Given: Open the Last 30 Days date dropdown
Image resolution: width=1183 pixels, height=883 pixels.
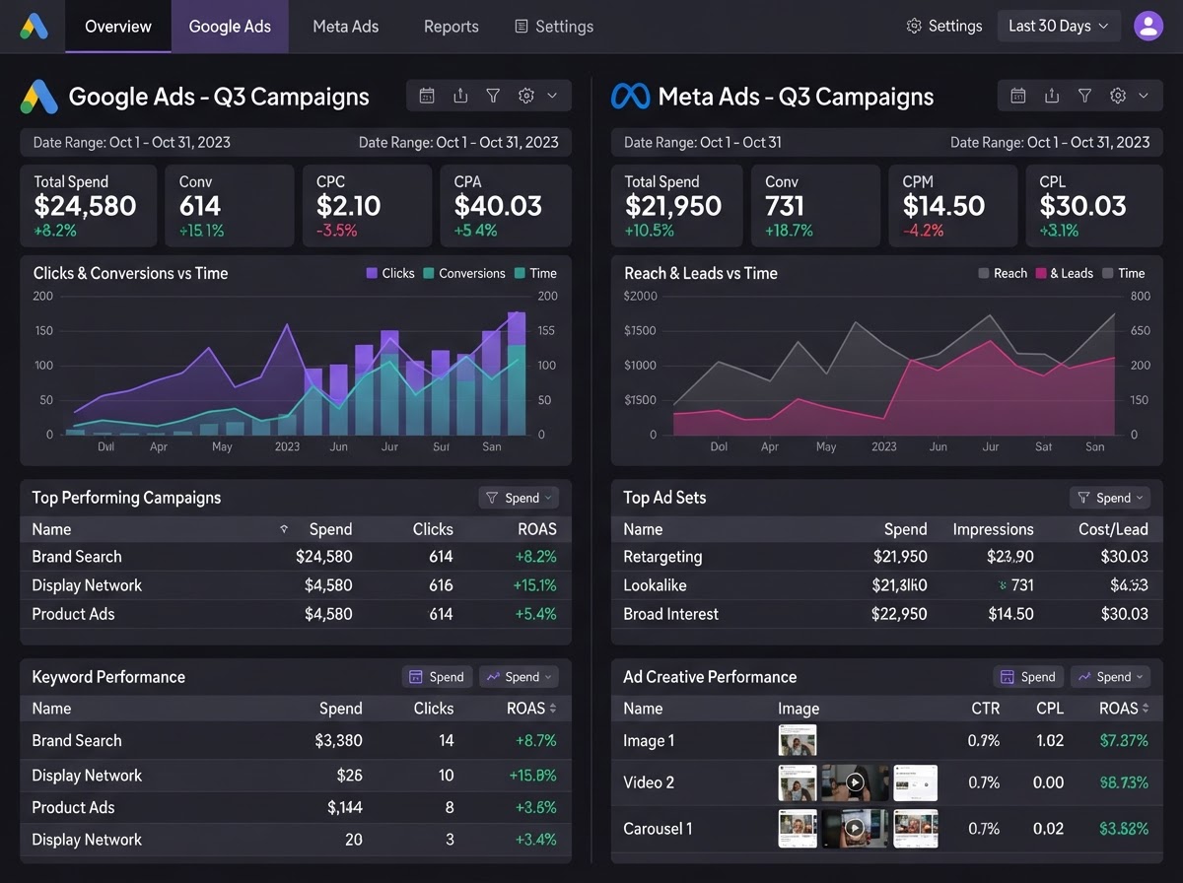Looking at the screenshot, I should (1059, 26).
